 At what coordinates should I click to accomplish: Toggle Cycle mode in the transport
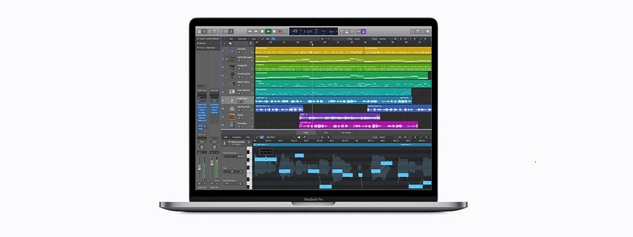pyautogui.click(x=285, y=31)
